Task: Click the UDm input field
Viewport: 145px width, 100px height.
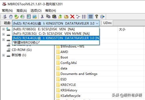Action: click(129, 23)
